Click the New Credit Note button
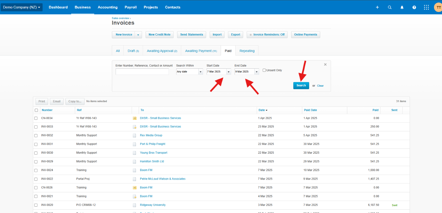 point(159,35)
